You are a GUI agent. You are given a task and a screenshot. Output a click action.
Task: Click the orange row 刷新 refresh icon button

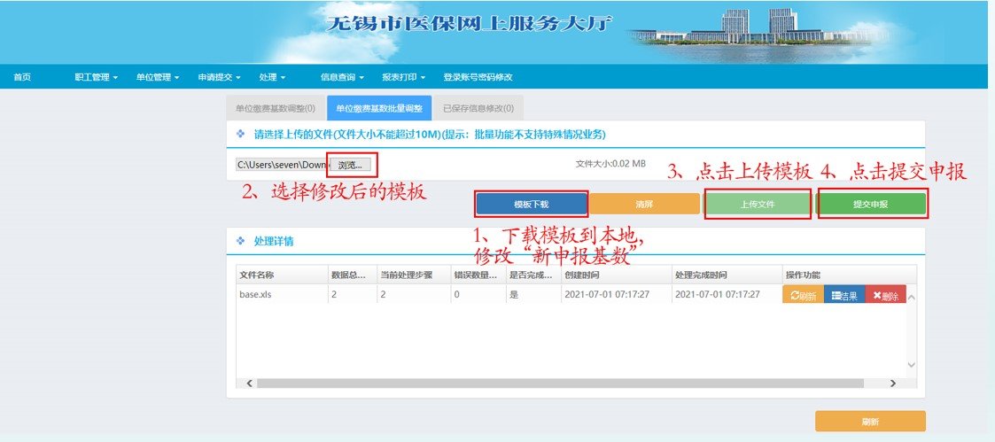tap(803, 296)
